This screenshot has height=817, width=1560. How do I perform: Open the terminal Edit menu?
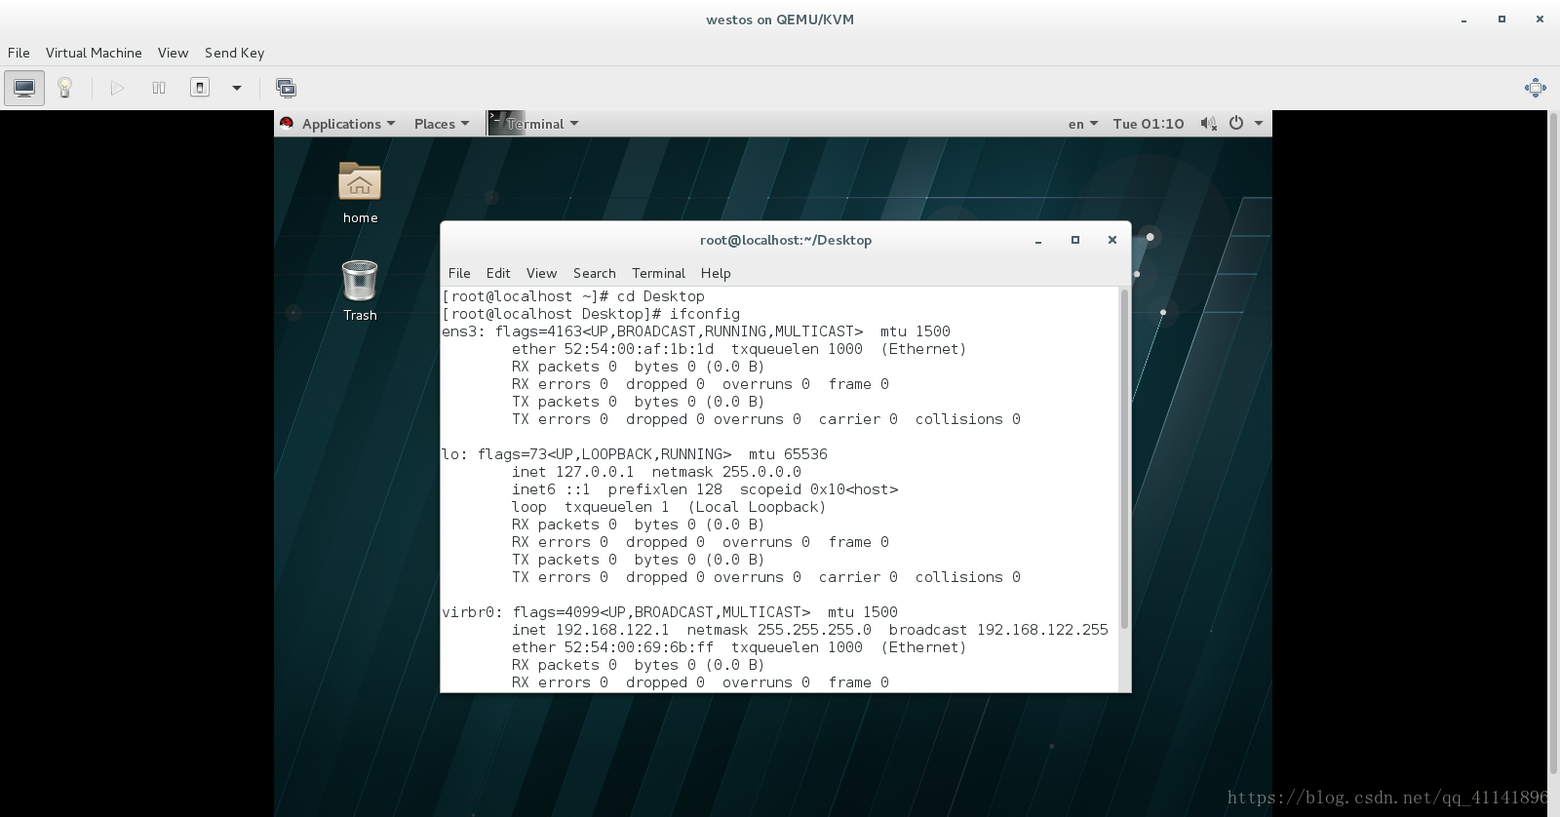498,273
